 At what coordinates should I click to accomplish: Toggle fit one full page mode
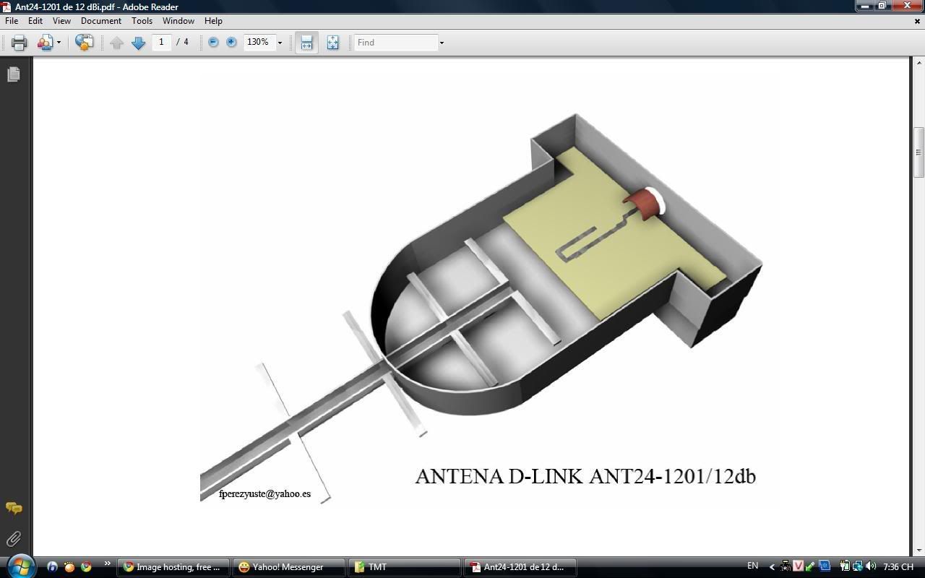click(332, 43)
